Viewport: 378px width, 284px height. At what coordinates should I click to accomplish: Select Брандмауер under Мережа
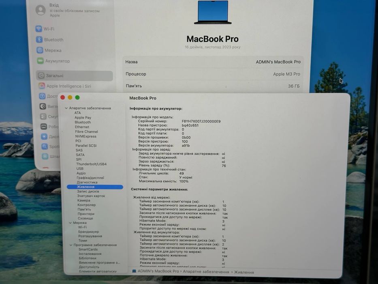[88, 232]
